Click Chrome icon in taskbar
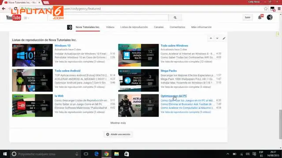The height and width of the screenshot is (158, 282). point(106,154)
